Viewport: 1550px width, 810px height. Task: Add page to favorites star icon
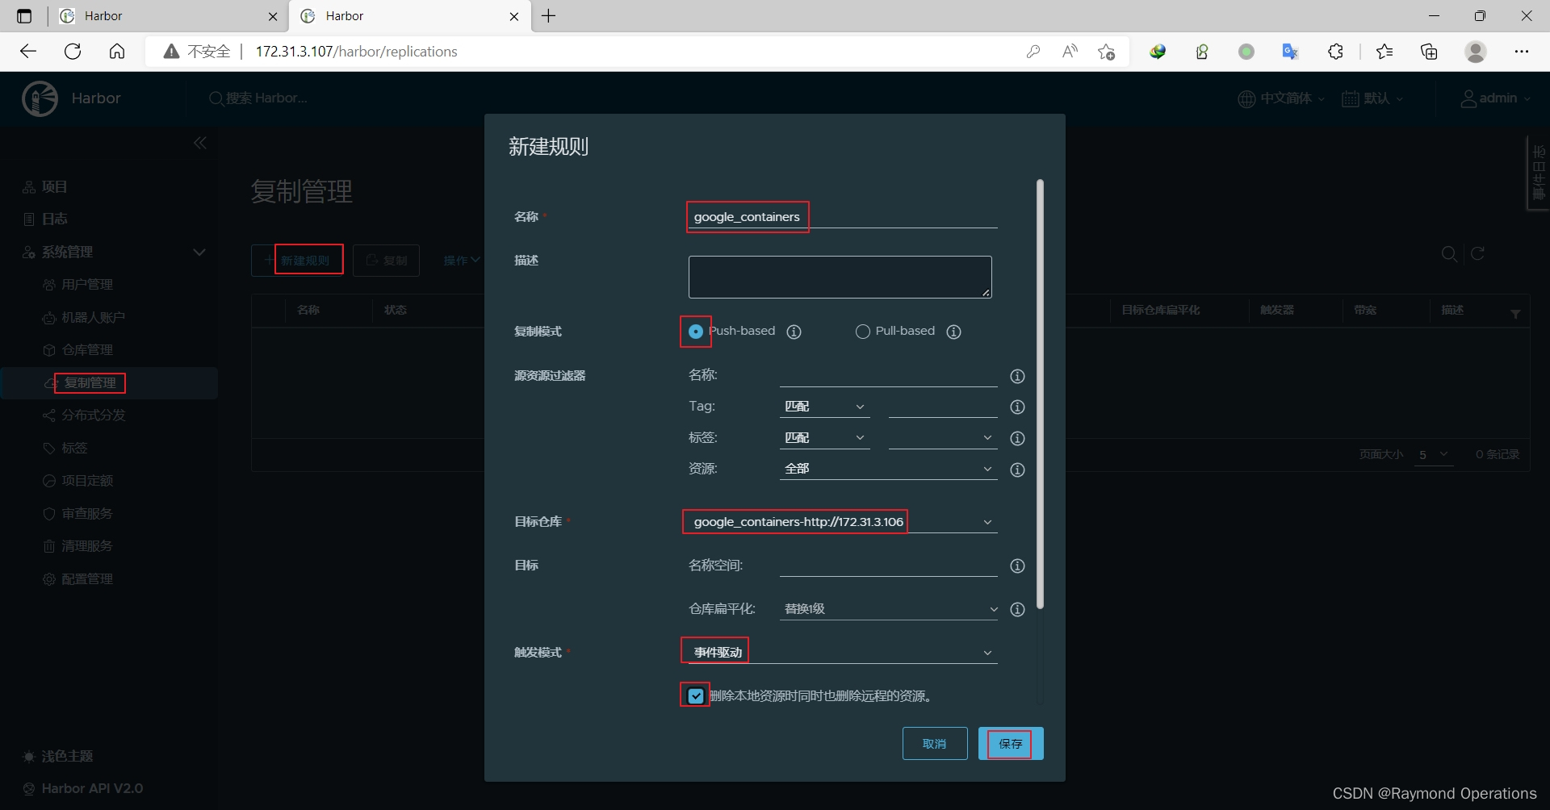pos(1107,52)
